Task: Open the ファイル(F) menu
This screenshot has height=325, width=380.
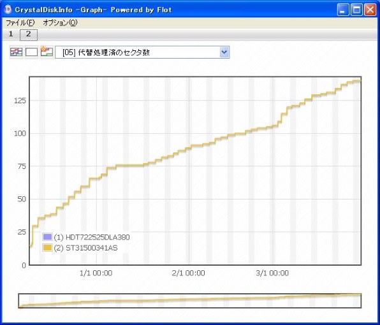Action: (20, 23)
